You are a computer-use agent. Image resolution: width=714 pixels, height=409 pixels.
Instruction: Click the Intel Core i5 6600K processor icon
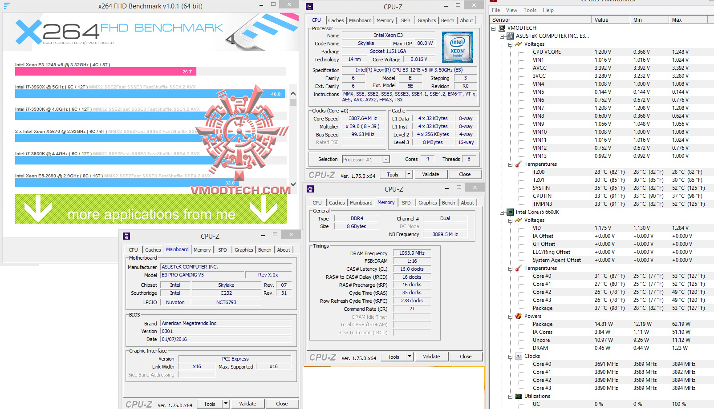(x=510, y=212)
